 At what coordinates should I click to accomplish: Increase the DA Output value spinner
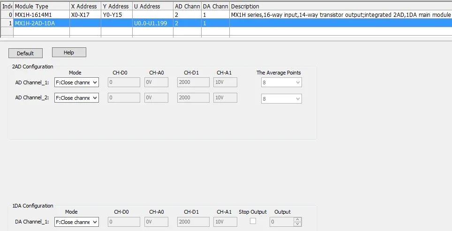[297, 219]
